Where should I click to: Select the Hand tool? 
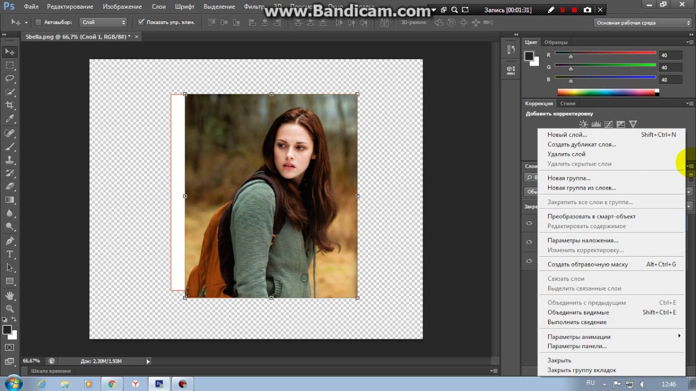coord(10,296)
